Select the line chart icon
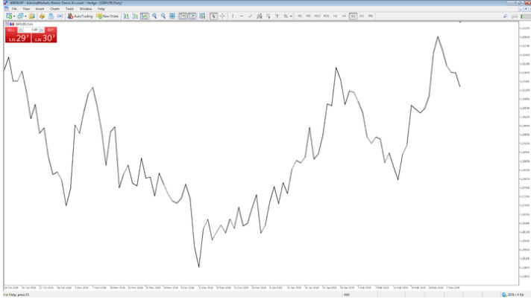The width and height of the screenshot is (531, 299). point(144,16)
